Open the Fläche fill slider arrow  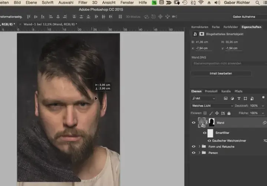(263, 113)
